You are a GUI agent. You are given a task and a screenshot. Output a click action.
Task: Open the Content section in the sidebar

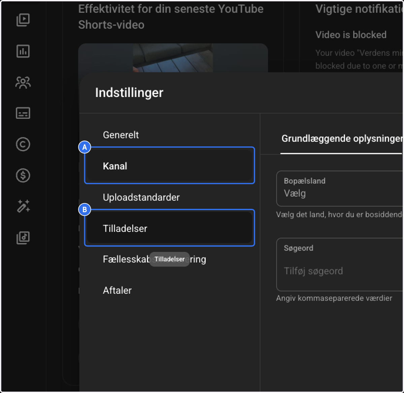tap(23, 20)
